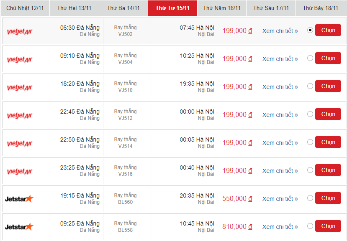Select the radio button for flight VJ504

coord(310,58)
